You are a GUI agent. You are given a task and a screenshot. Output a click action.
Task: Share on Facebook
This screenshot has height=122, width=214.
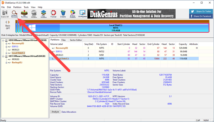(x=201, y=16)
